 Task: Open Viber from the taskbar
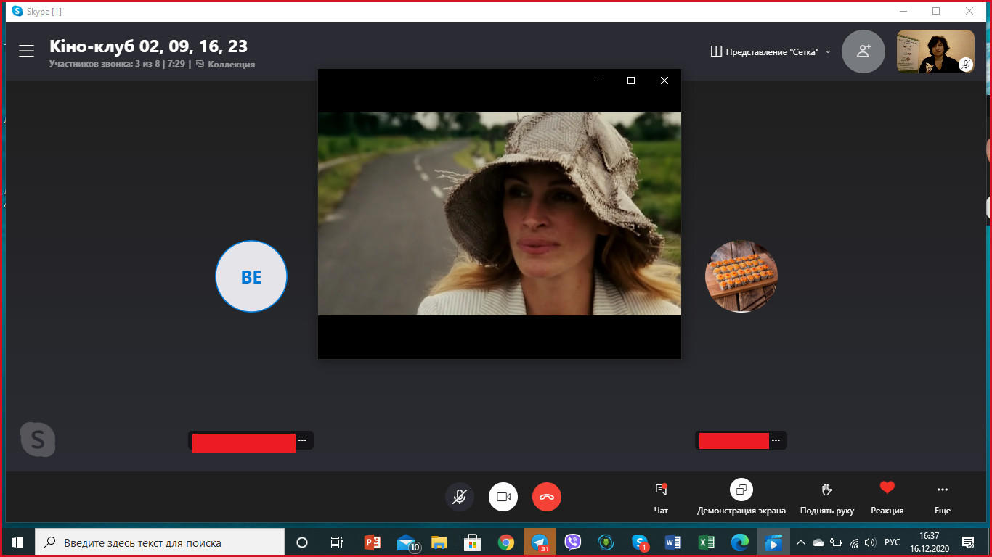click(573, 542)
